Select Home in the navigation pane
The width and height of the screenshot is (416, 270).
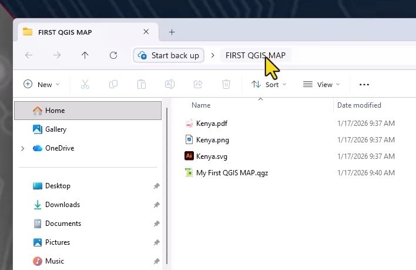pyautogui.click(x=88, y=111)
